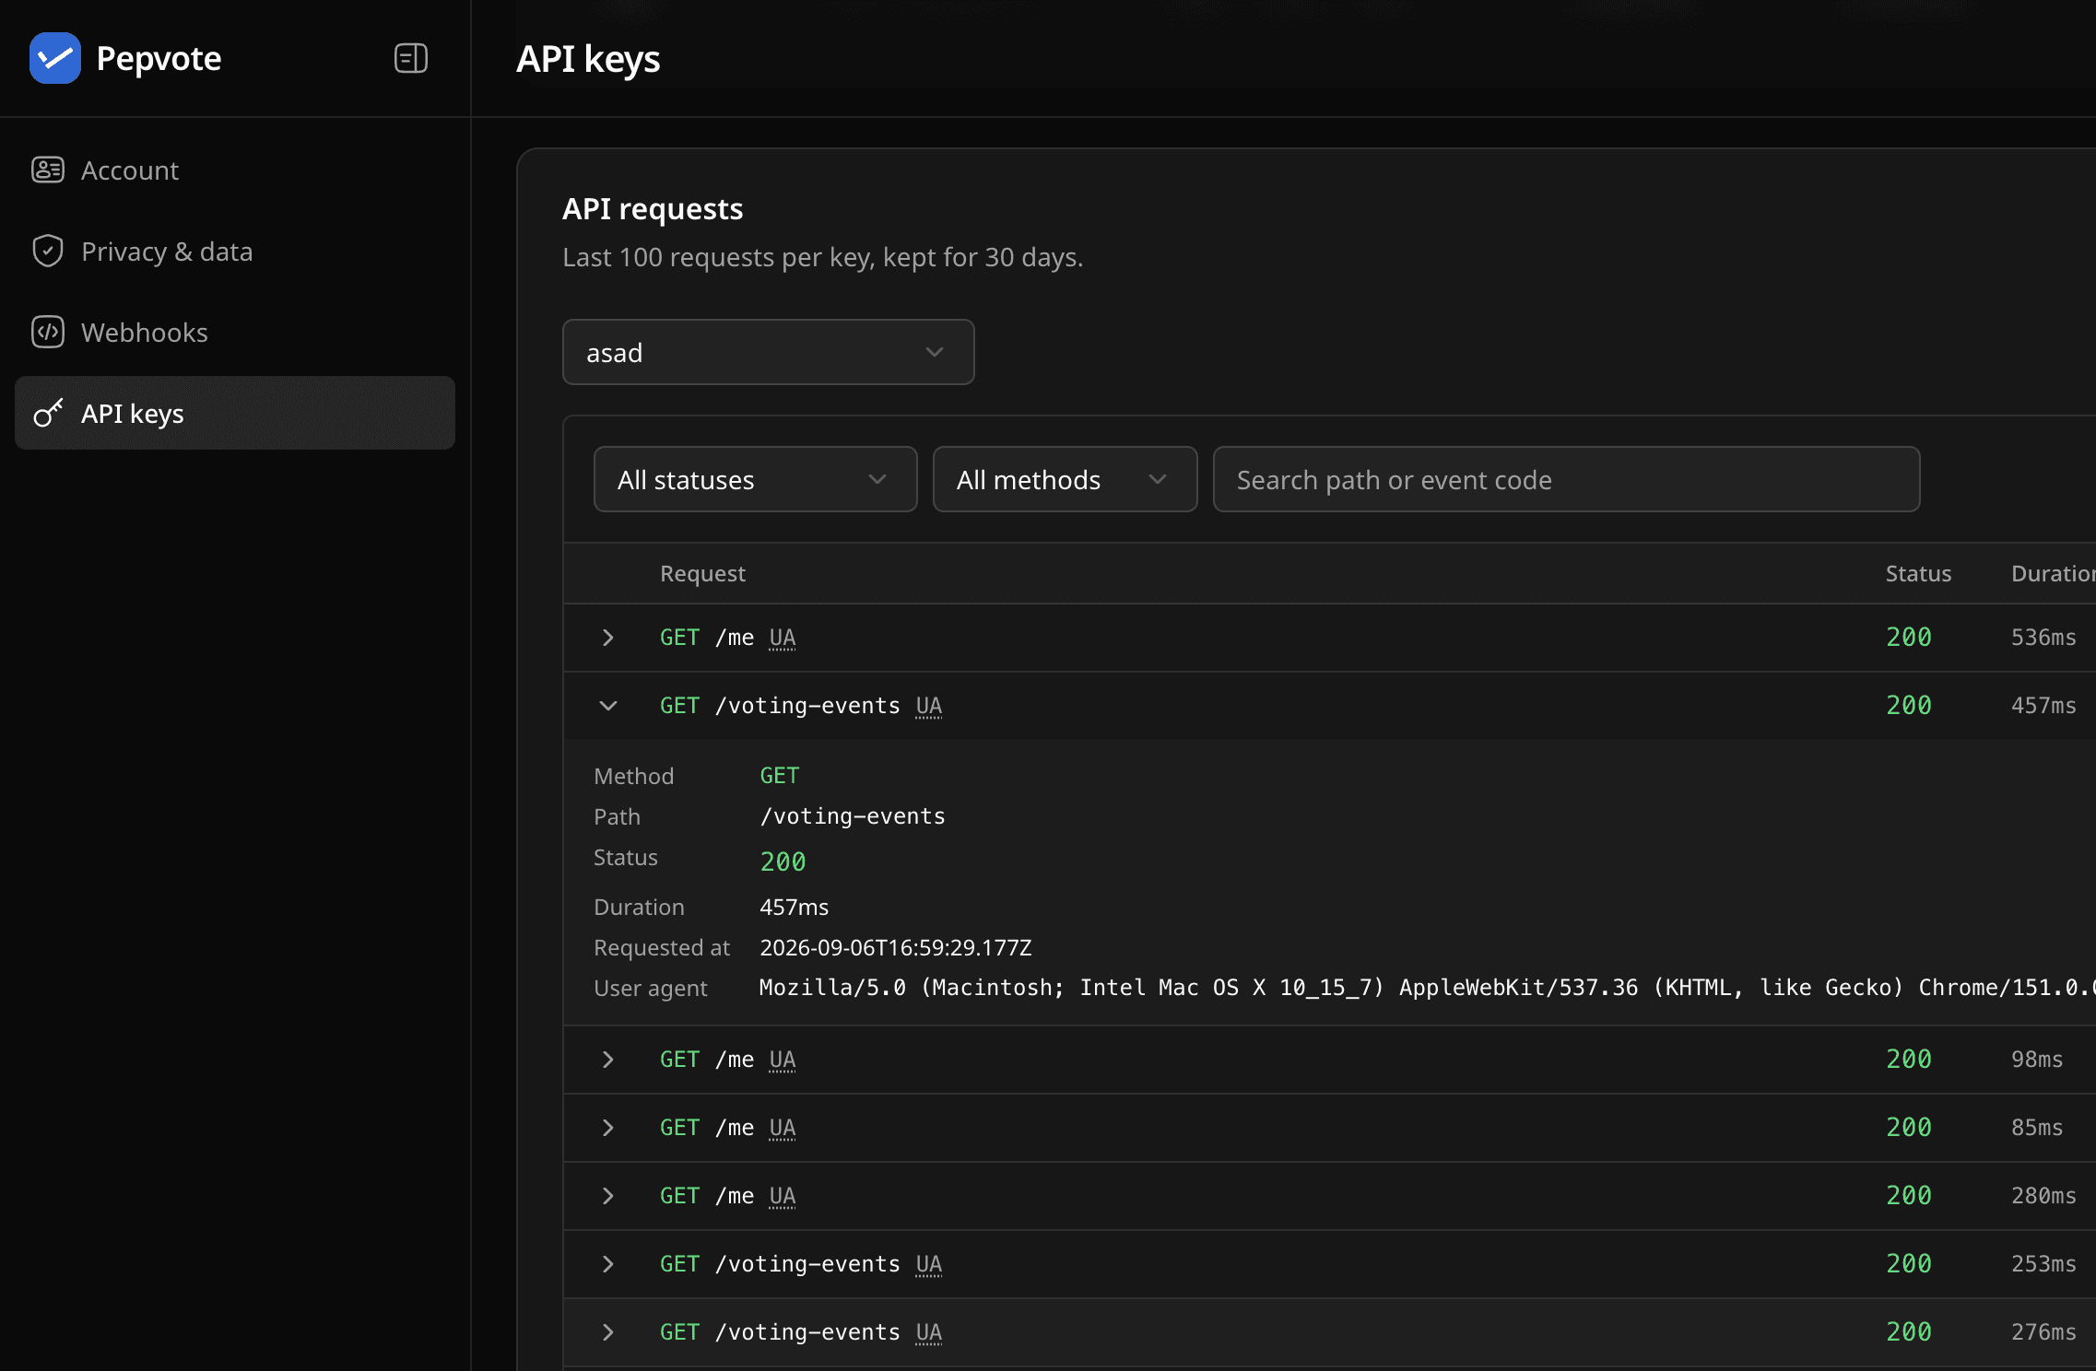Click the green GET Method detail value
The image size is (2096, 1371).
780,776
